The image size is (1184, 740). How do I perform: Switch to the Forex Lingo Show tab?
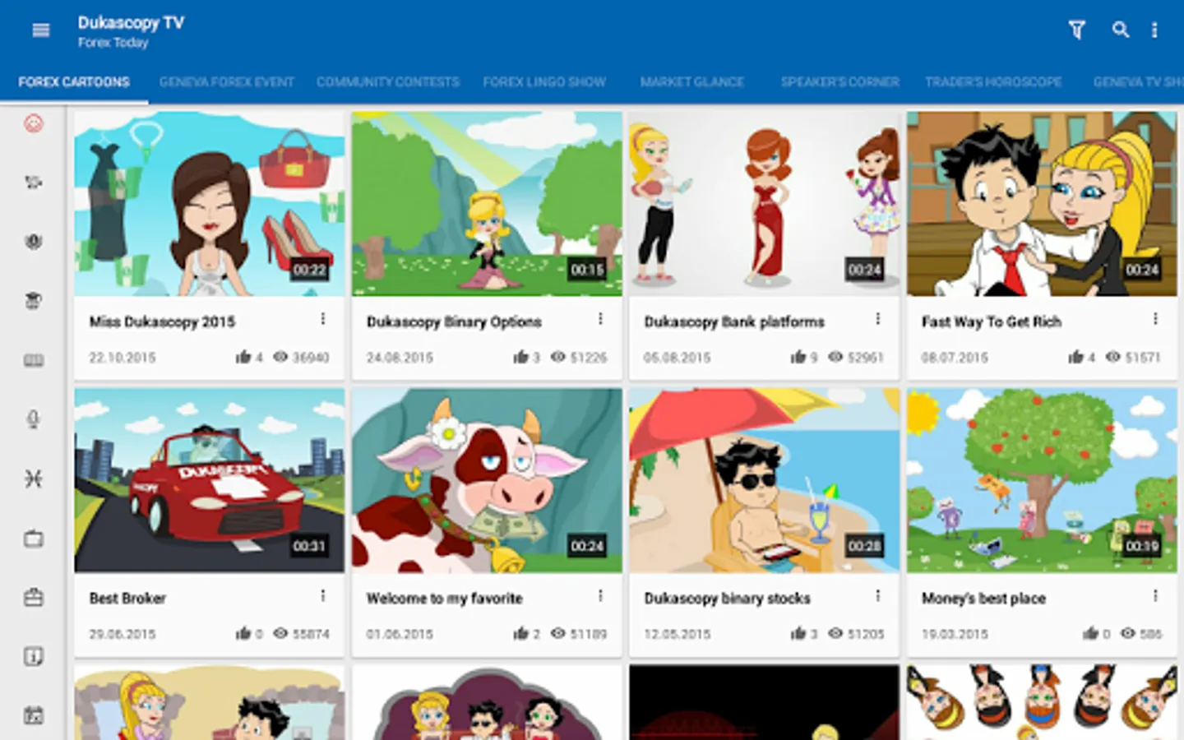click(x=544, y=82)
